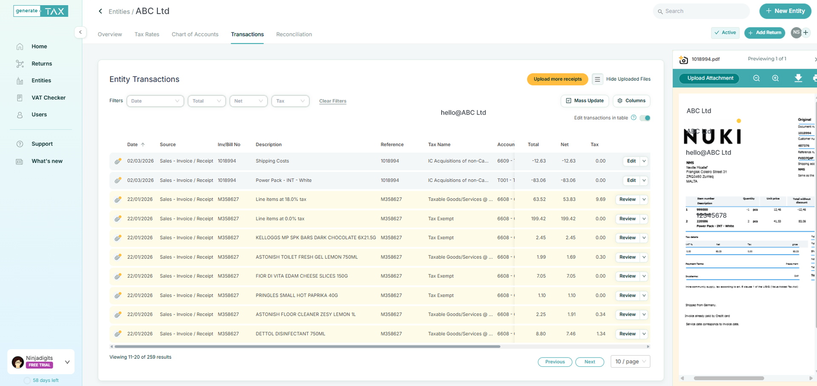This screenshot has width=817, height=386.
Task: Zoom in the PDF preview
Action: point(775,78)
